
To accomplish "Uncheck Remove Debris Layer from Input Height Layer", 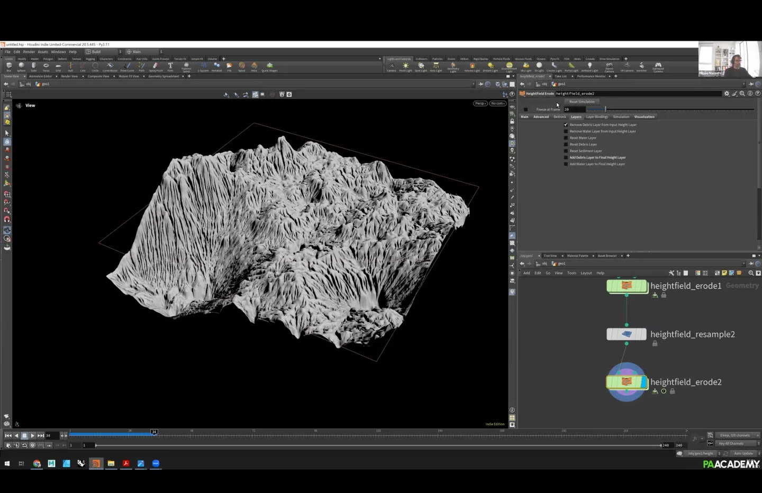I will pos(566,125).
